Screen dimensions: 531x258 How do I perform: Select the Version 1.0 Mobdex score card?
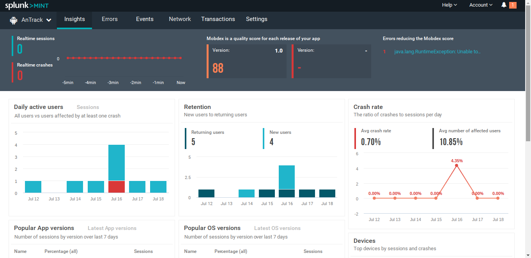coord(247,61)
